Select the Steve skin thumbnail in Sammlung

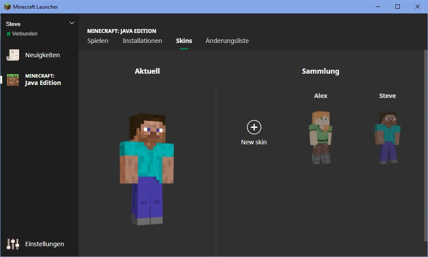[x=387, y=137]
